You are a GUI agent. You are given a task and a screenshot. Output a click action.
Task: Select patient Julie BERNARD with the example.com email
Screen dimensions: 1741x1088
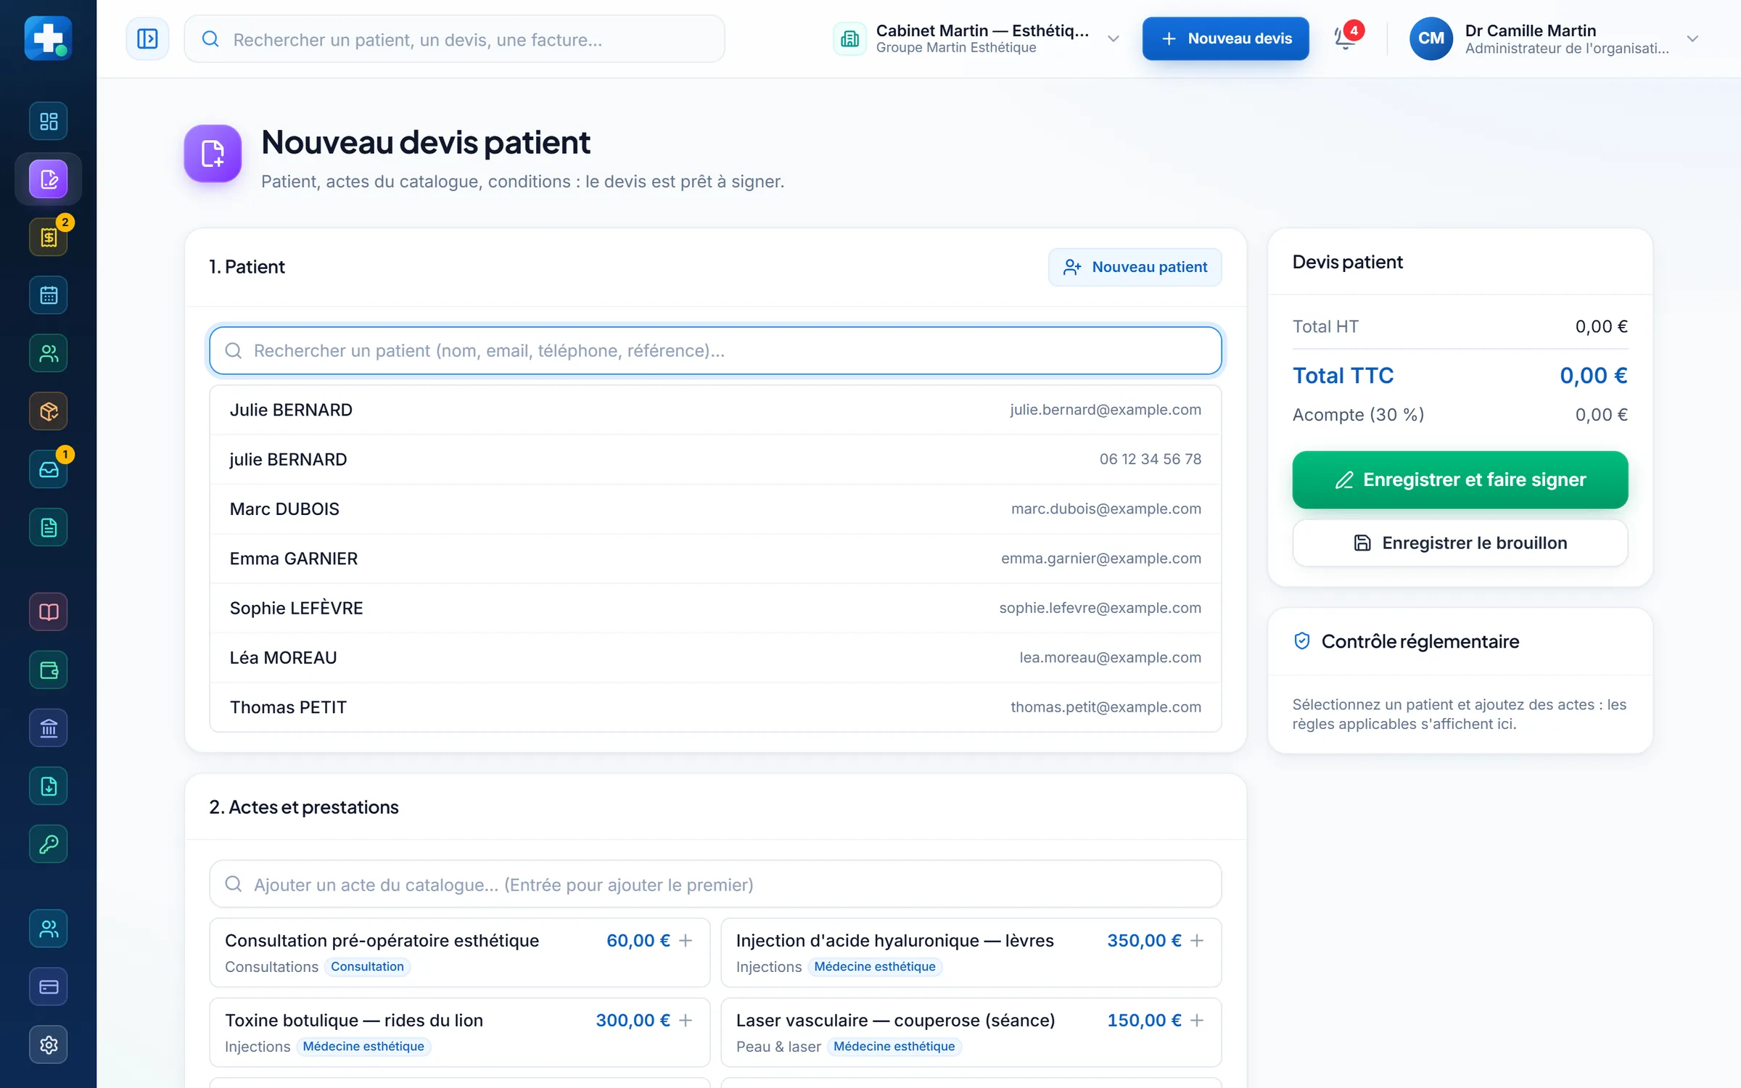[x=715, y=410]
